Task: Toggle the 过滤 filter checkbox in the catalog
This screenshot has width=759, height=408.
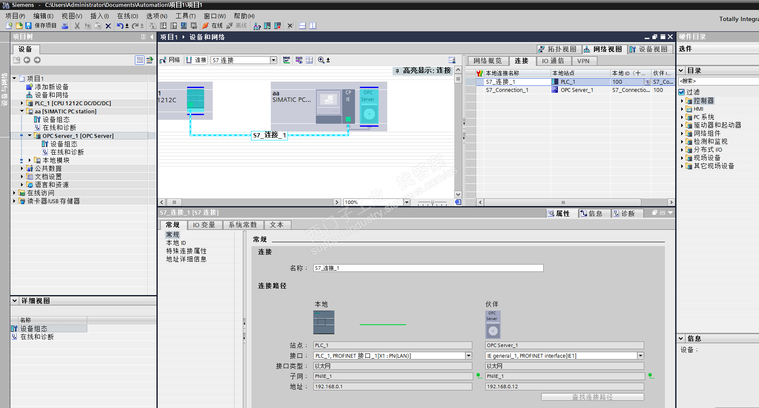Action: coord(682,92)
